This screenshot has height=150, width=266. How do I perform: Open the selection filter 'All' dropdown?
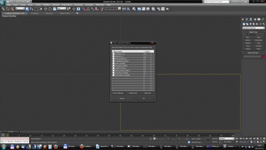[20, 8]
